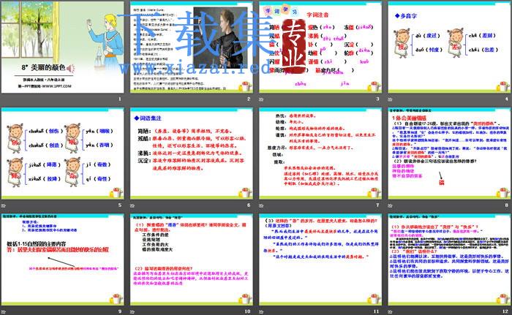
Task: Click the animation star icon under slide 12
Action: [390, 312]
